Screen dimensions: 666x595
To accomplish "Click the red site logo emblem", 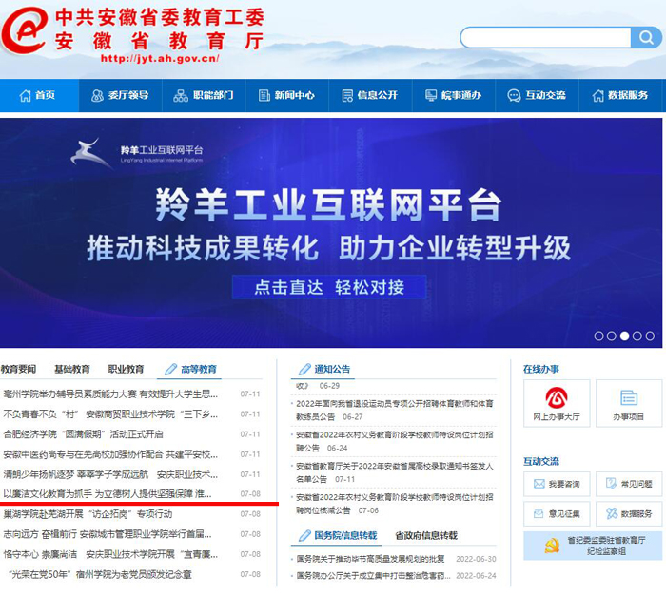I will (25, 29).
